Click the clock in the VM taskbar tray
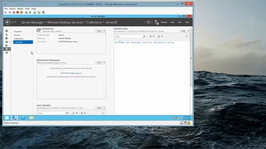 coord(187,118)
